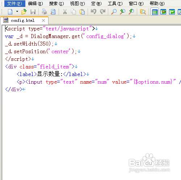
Task: Click the Print icon
Action: 44,12
